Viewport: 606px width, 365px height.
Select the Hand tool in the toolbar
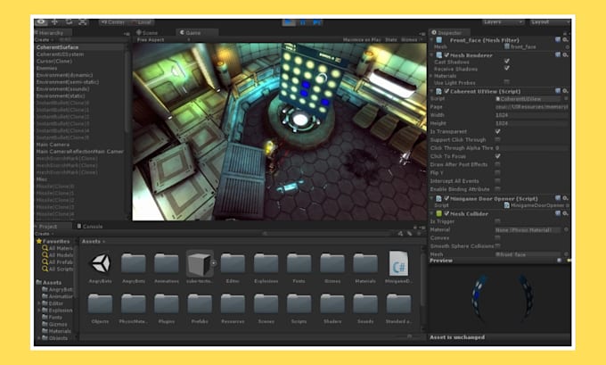click(41, 22)
